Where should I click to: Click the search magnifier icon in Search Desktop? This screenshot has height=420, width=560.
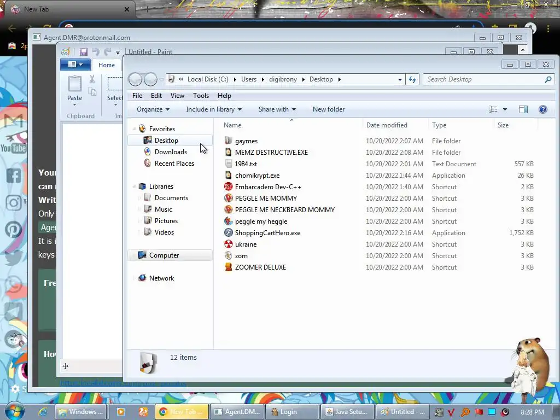coord(548,79)
